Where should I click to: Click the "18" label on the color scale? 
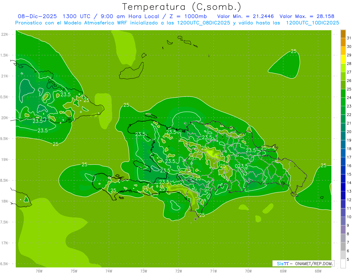(x=349, y=149)
